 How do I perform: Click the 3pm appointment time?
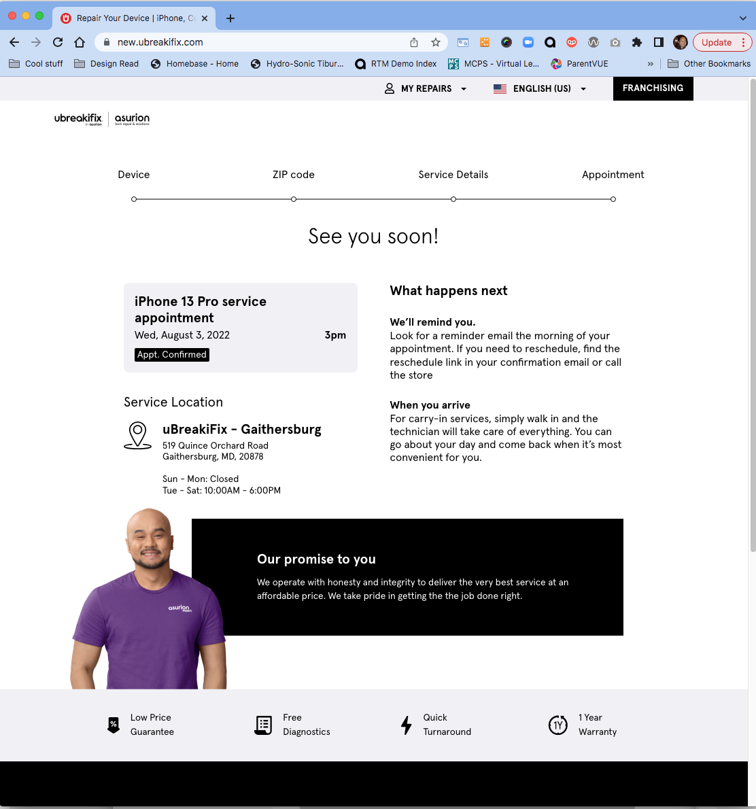click(x=335, y=335)
